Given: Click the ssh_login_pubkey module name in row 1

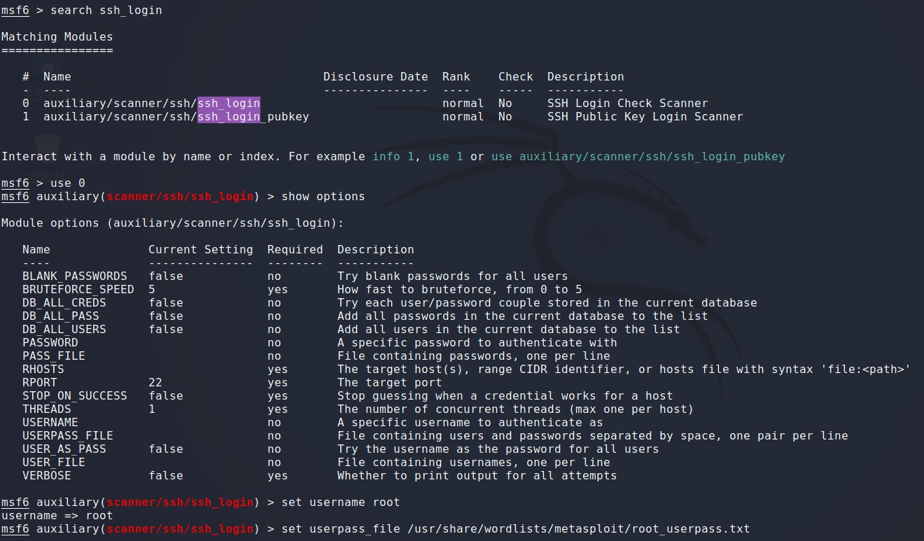Looking at the screenshot, I should (x=253, y=117).
